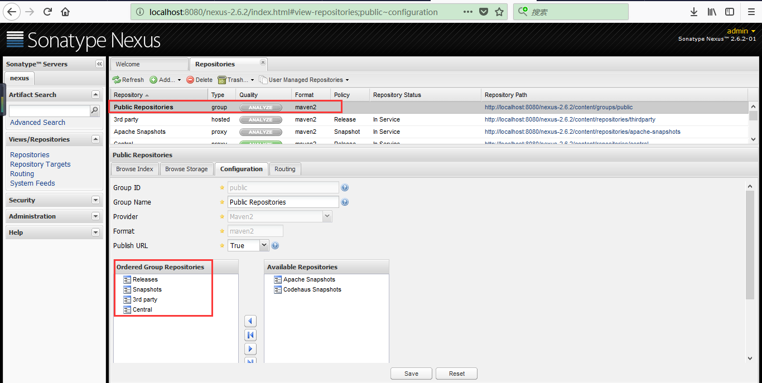Open the Repository Targets link

click(x=40, y=164)
